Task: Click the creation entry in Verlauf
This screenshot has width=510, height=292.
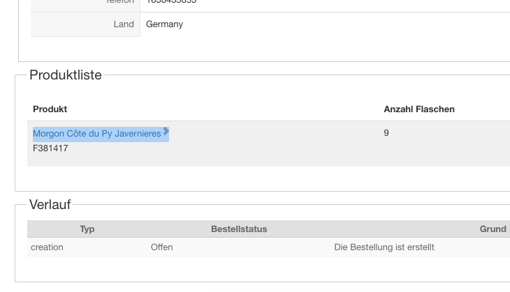Action: coord(47,247)
